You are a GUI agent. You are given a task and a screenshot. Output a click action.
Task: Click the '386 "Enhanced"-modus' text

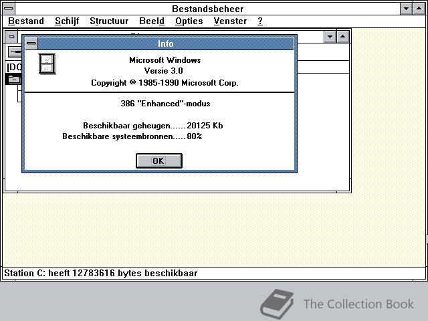[165, 104]
